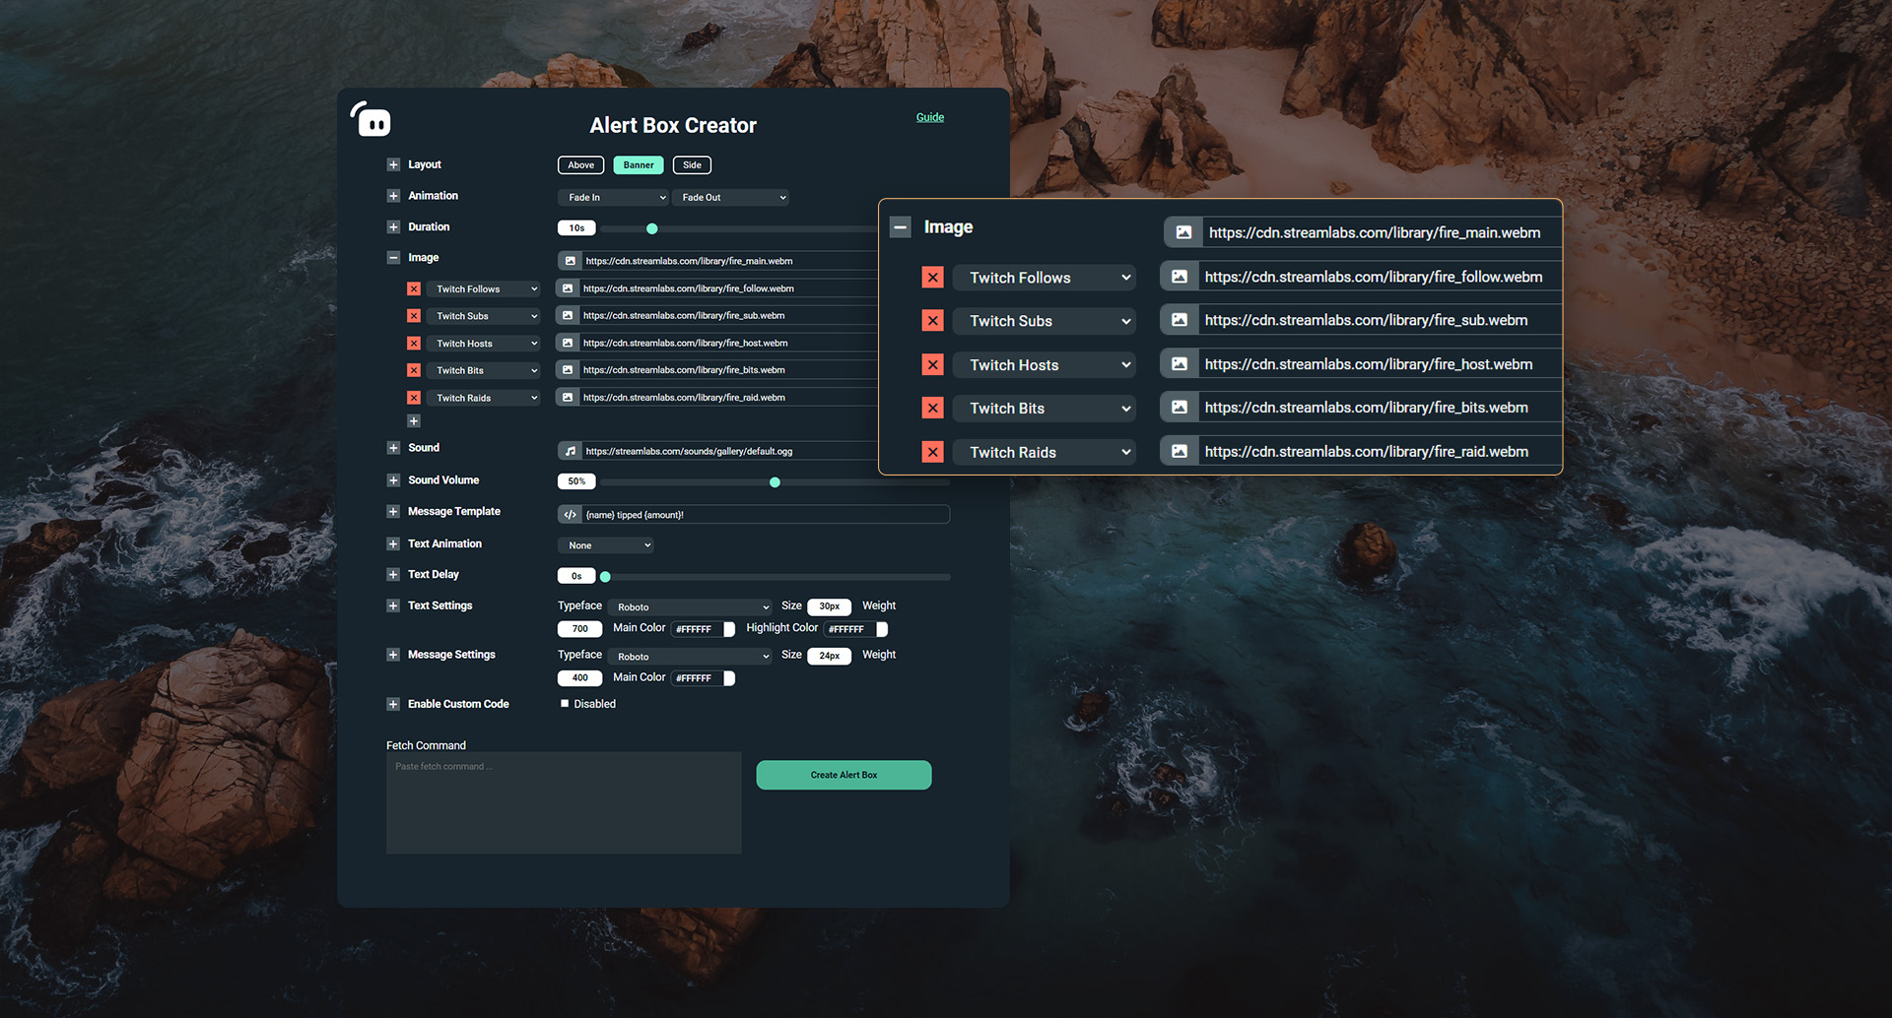Screen dimensions: 1892x1018
Task: Add a new image variation row
Action: pyautogui.click(x=414, y=420)
